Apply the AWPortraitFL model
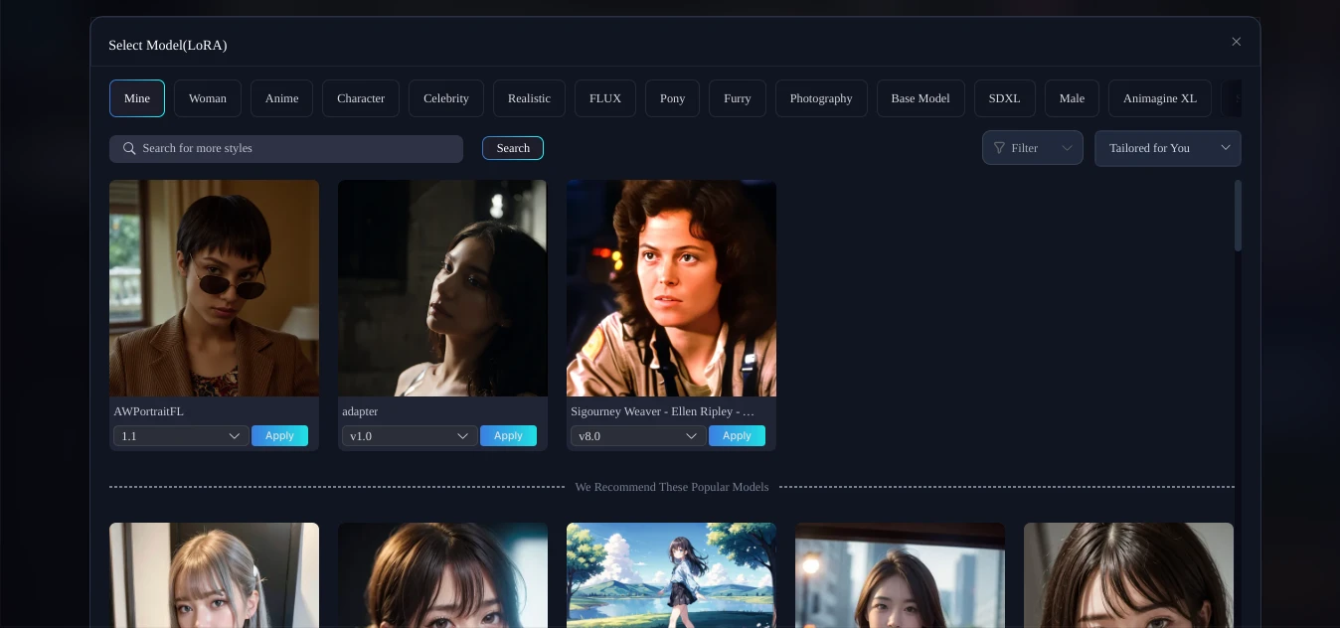Image resolution: width=1340 pixels, height=628 pixels. pyautogui.click(x=279, y=436)
